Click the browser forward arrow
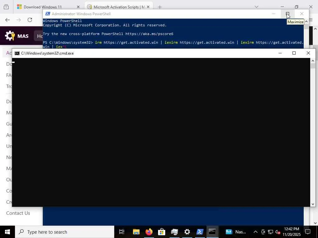 tap(19, 20)
